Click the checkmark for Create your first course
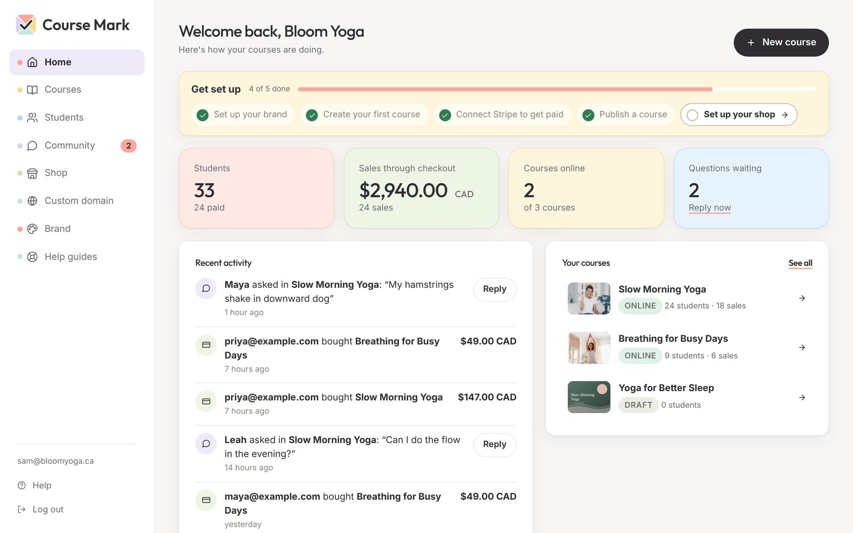 (x=312, y=115)
